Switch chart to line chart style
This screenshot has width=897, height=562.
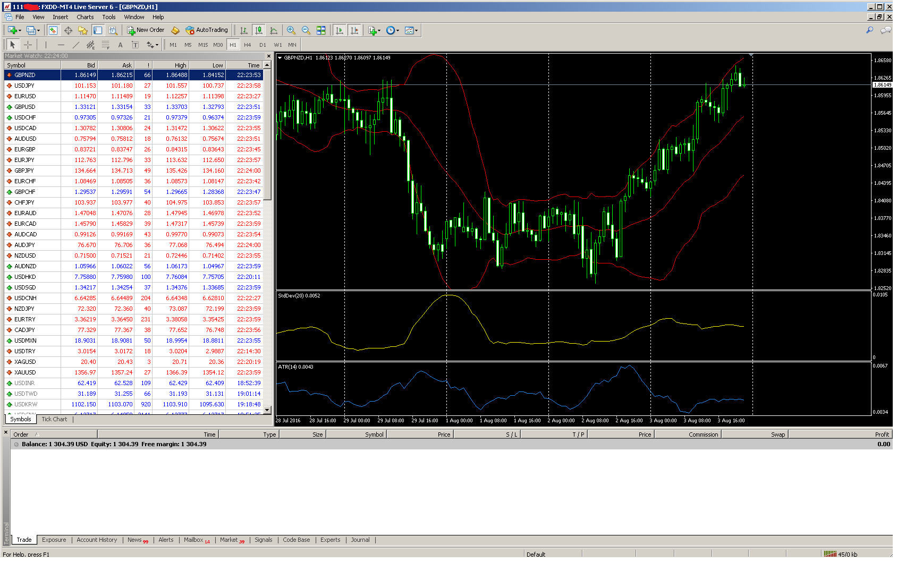274,30
